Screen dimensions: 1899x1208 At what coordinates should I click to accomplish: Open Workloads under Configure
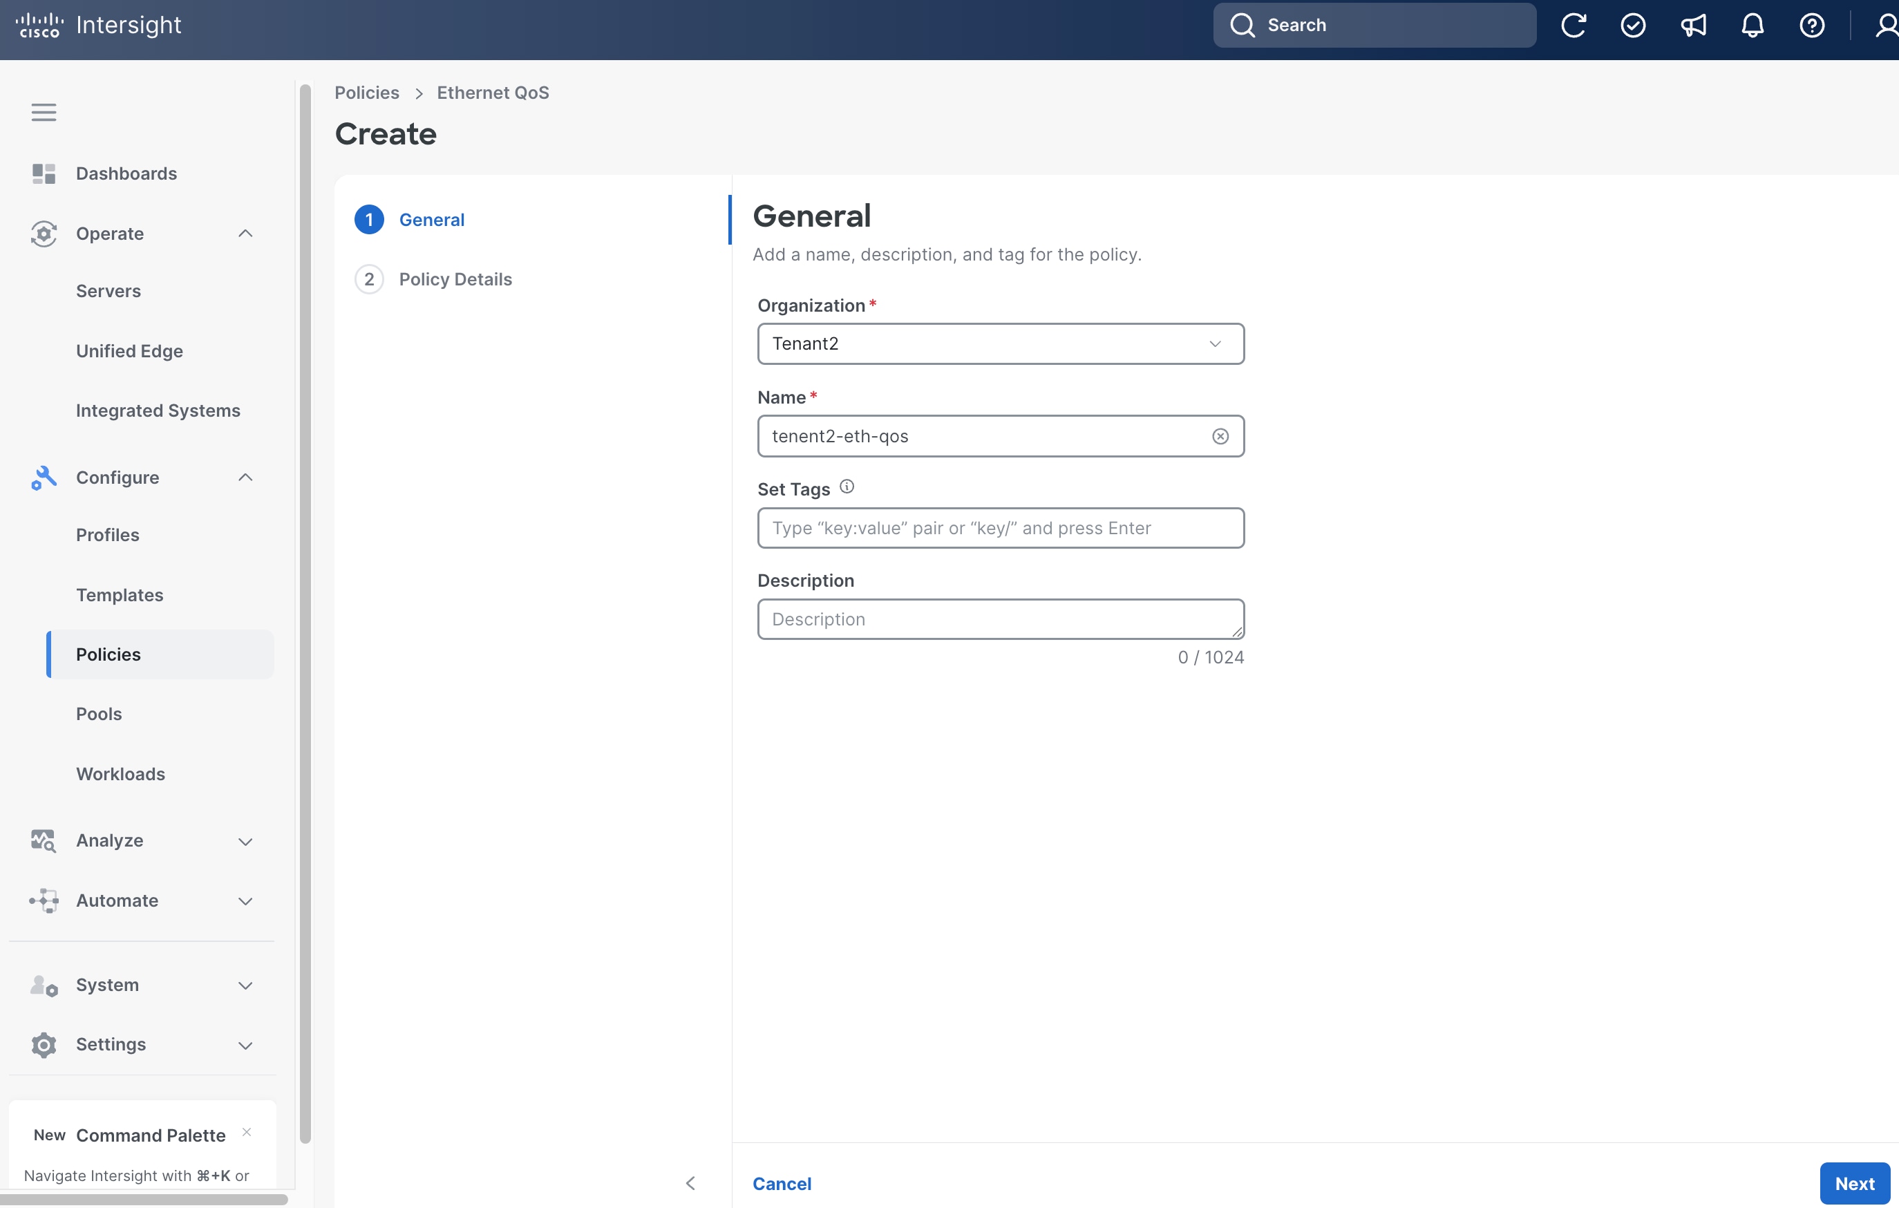click(x=121, y=774)
